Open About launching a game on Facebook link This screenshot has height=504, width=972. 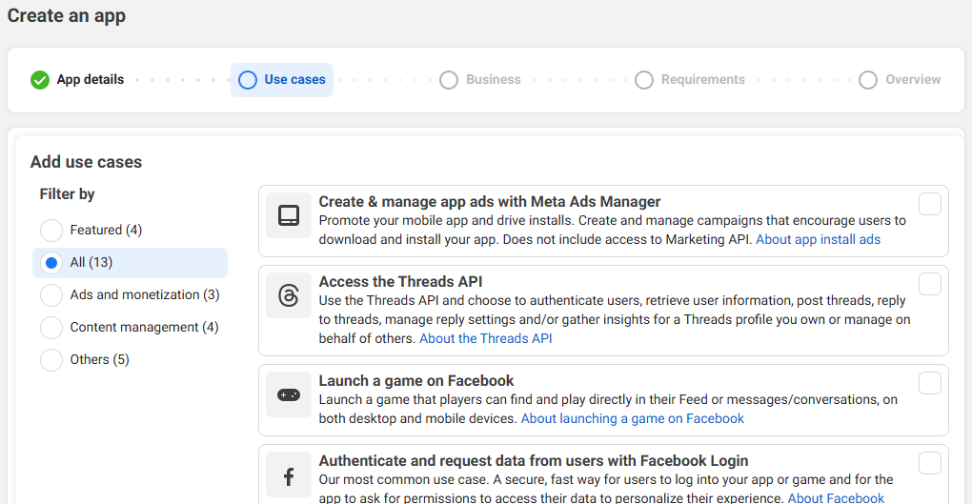point(632,418)
